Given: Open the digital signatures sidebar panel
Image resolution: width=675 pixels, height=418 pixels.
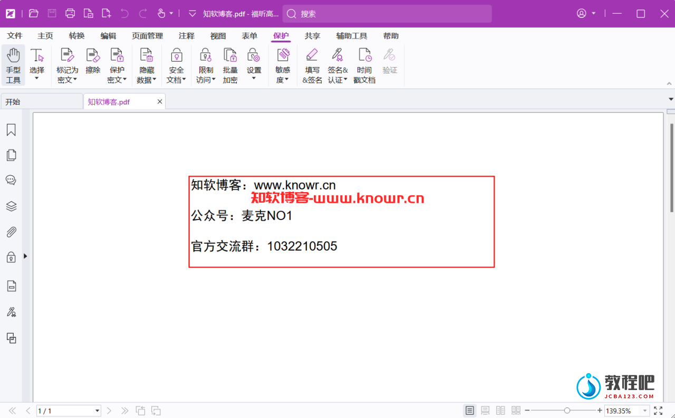Looking at the screenshot, I should [11, 312].
